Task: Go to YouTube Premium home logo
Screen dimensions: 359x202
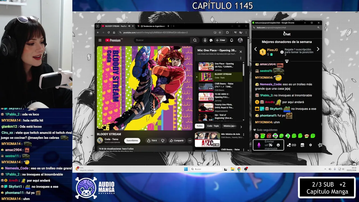Action: 113,40
